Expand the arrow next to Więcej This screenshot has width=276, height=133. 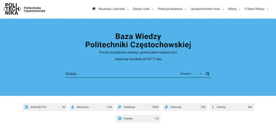click(x=239, y=9)
